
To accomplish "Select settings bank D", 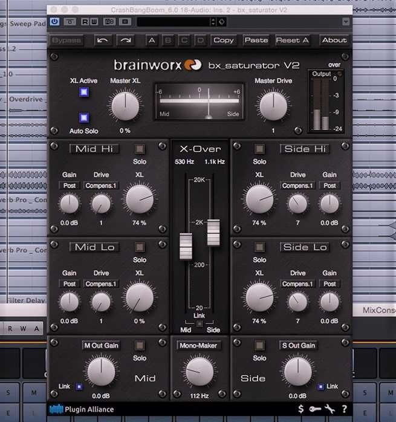I will click(201, 41).
